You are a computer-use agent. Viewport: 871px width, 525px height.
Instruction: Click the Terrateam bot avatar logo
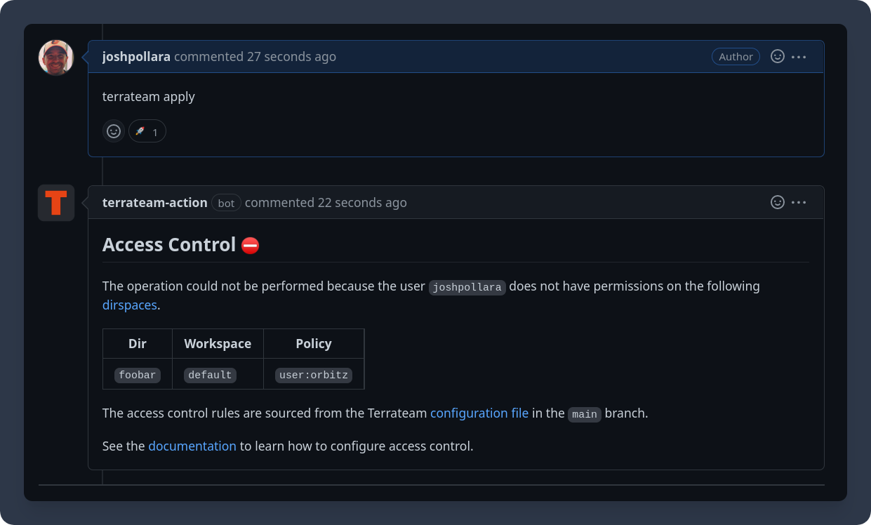coord(56,203)
